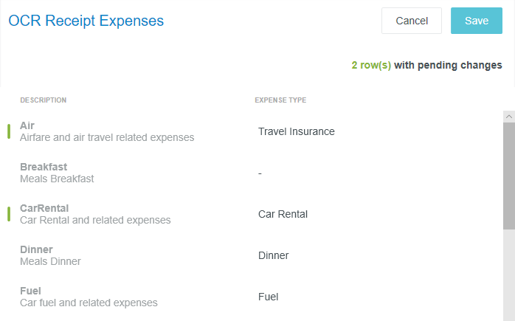Click the pending changes row count
Viewport: 515px width, 321px height.
[x=371, y=65]
